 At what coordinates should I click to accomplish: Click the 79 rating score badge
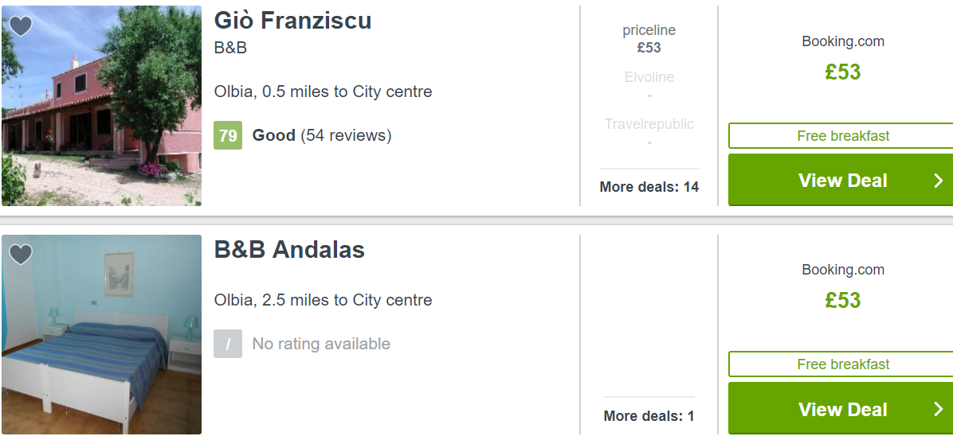click(228, 134)
